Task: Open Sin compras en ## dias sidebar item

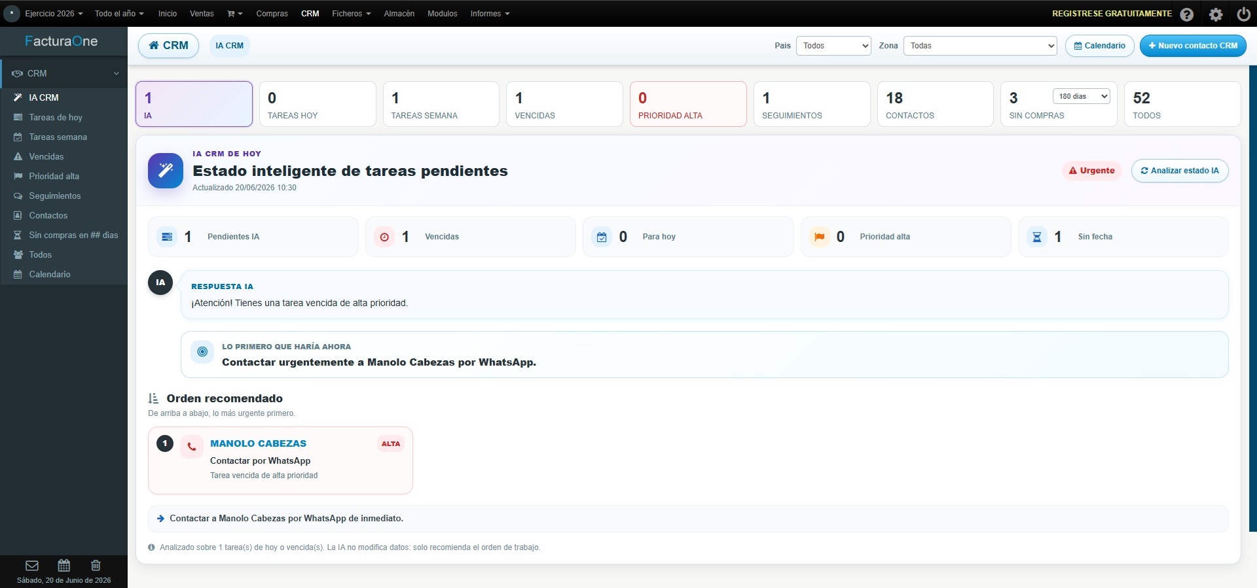Action: (64, 235)
